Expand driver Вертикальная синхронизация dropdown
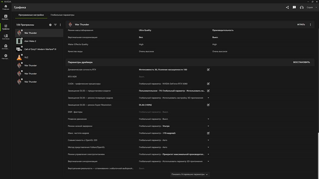 click(208, 161)
